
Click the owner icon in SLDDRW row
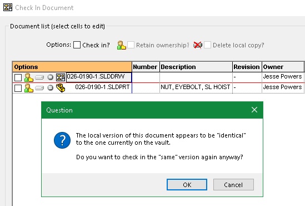29,77
